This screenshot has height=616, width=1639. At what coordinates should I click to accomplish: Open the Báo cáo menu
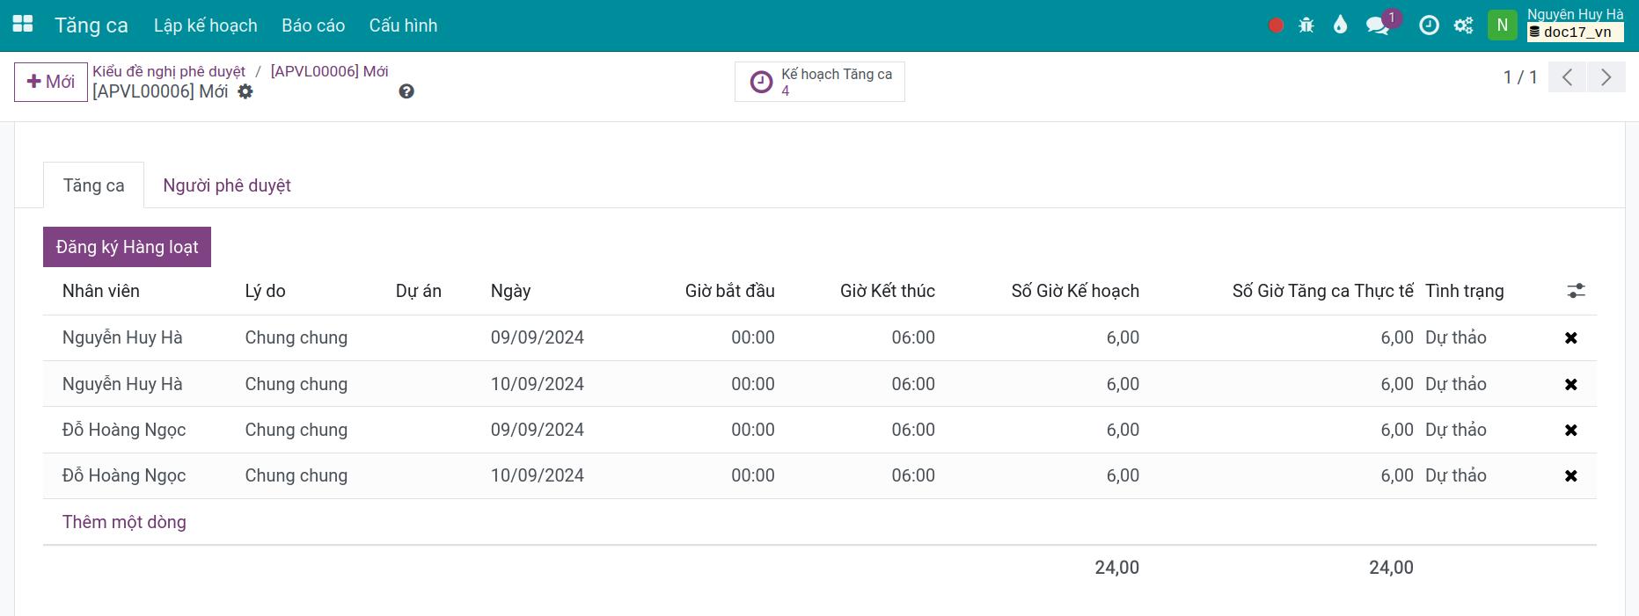click(313, 25)
